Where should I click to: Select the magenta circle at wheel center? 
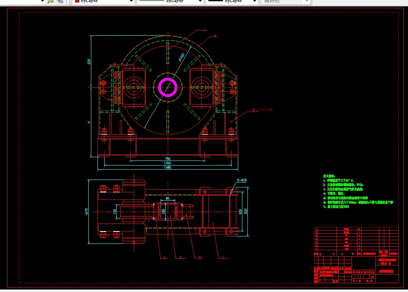coord(168,88)
